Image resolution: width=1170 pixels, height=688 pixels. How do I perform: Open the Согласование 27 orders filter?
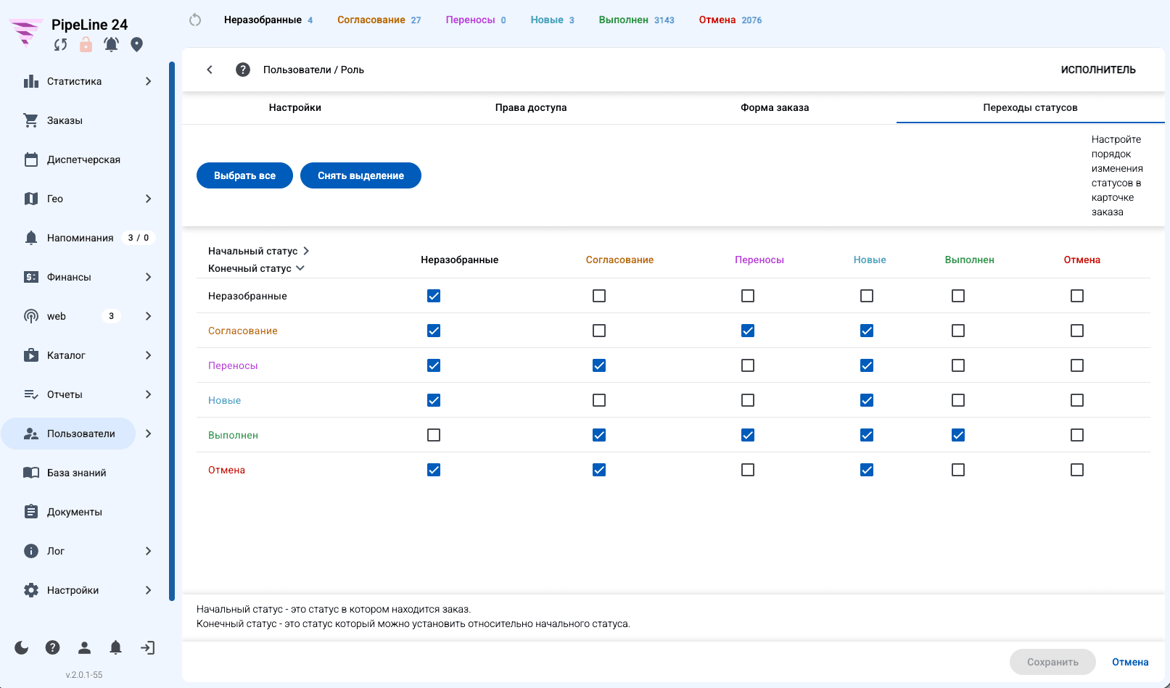coord(379,20)
